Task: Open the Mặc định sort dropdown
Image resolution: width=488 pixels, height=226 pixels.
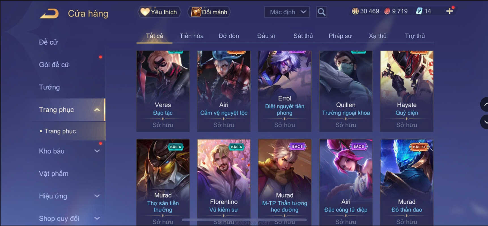Action: pos(287,12)
